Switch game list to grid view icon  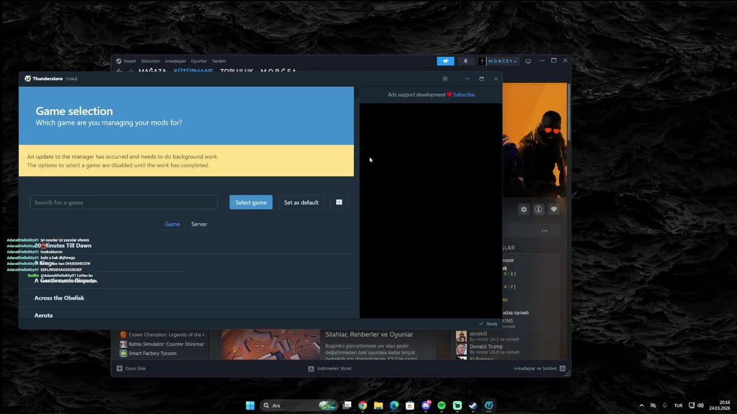tap(339, 202)
